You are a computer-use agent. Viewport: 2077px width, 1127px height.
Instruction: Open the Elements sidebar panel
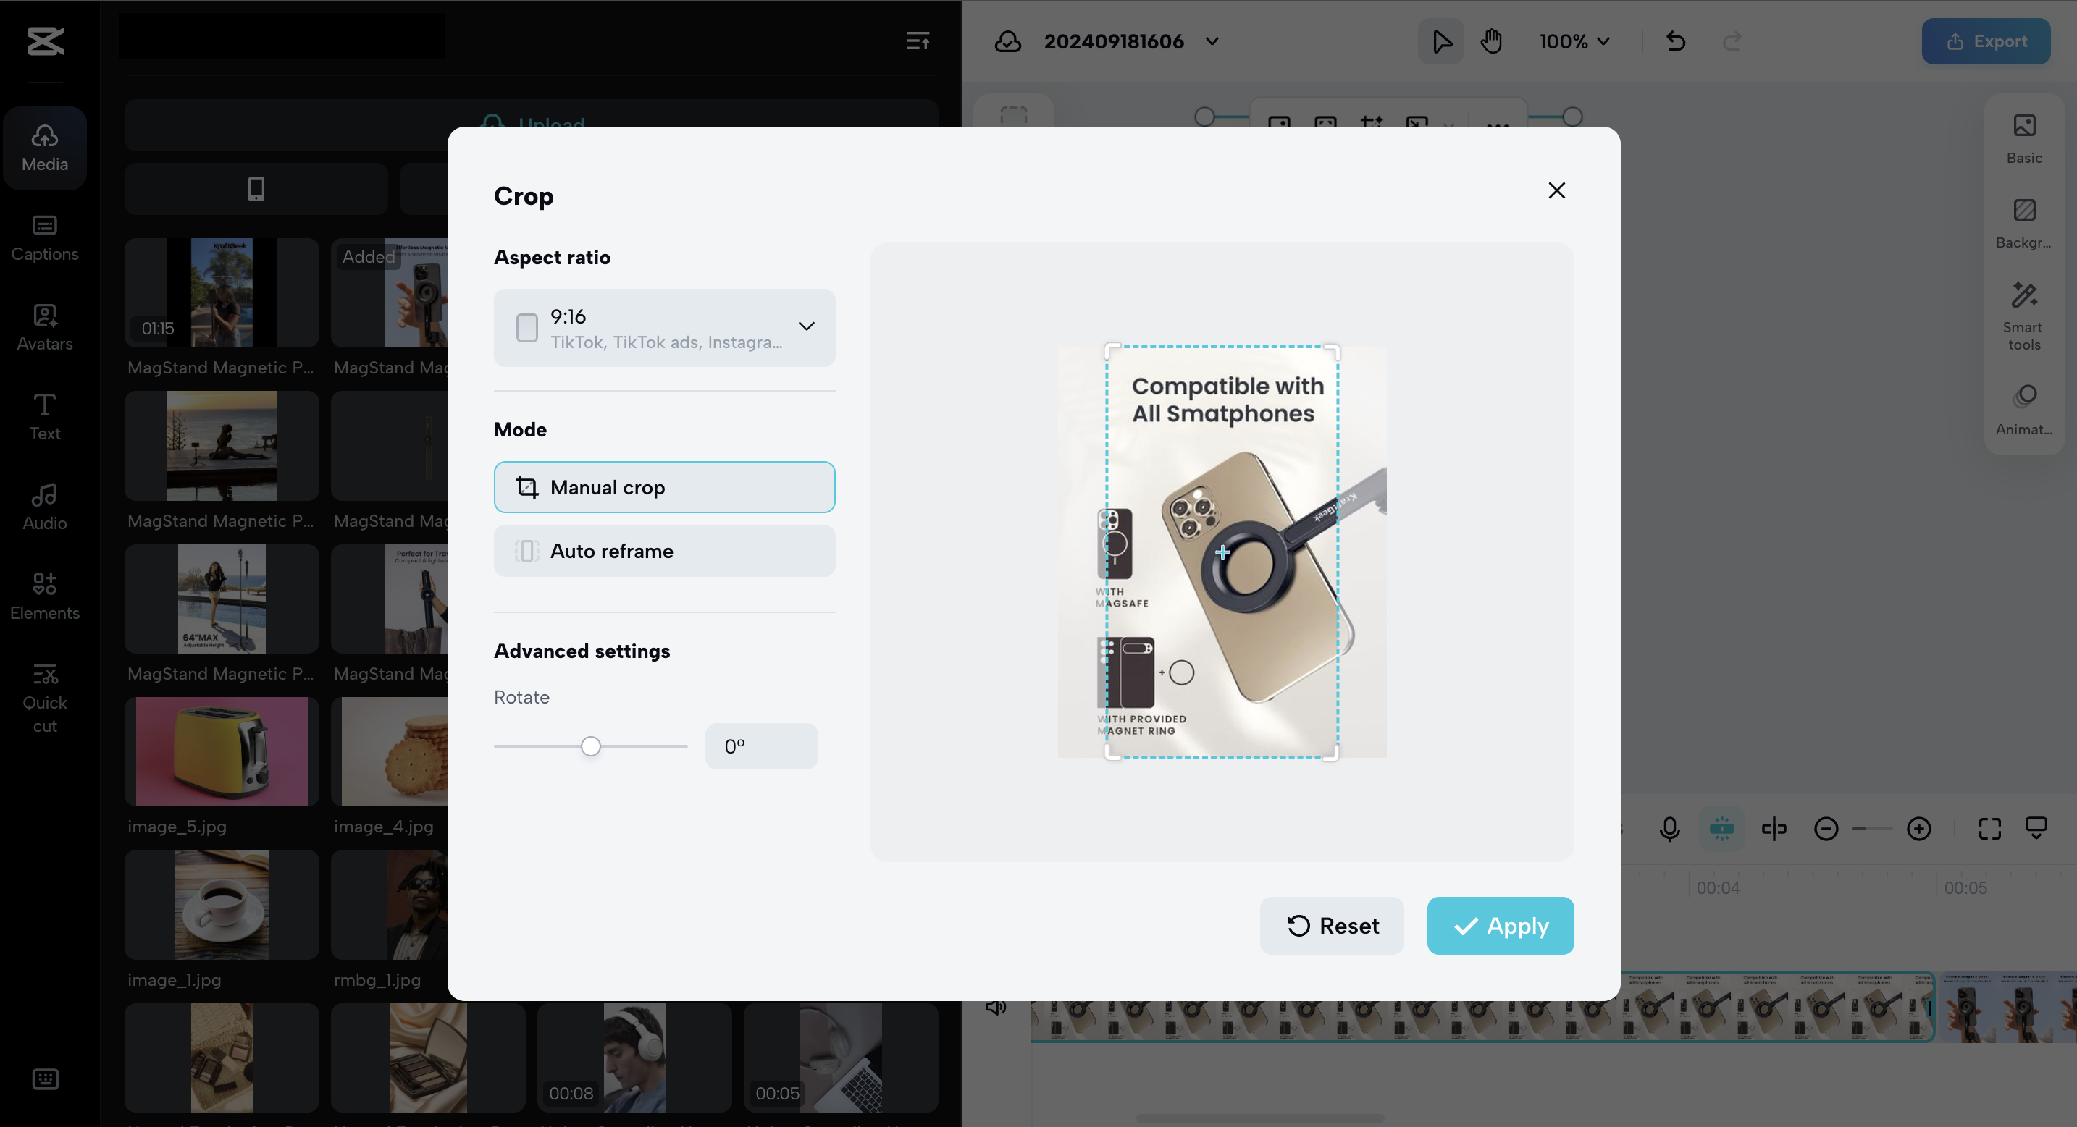[x=44, y=596]
